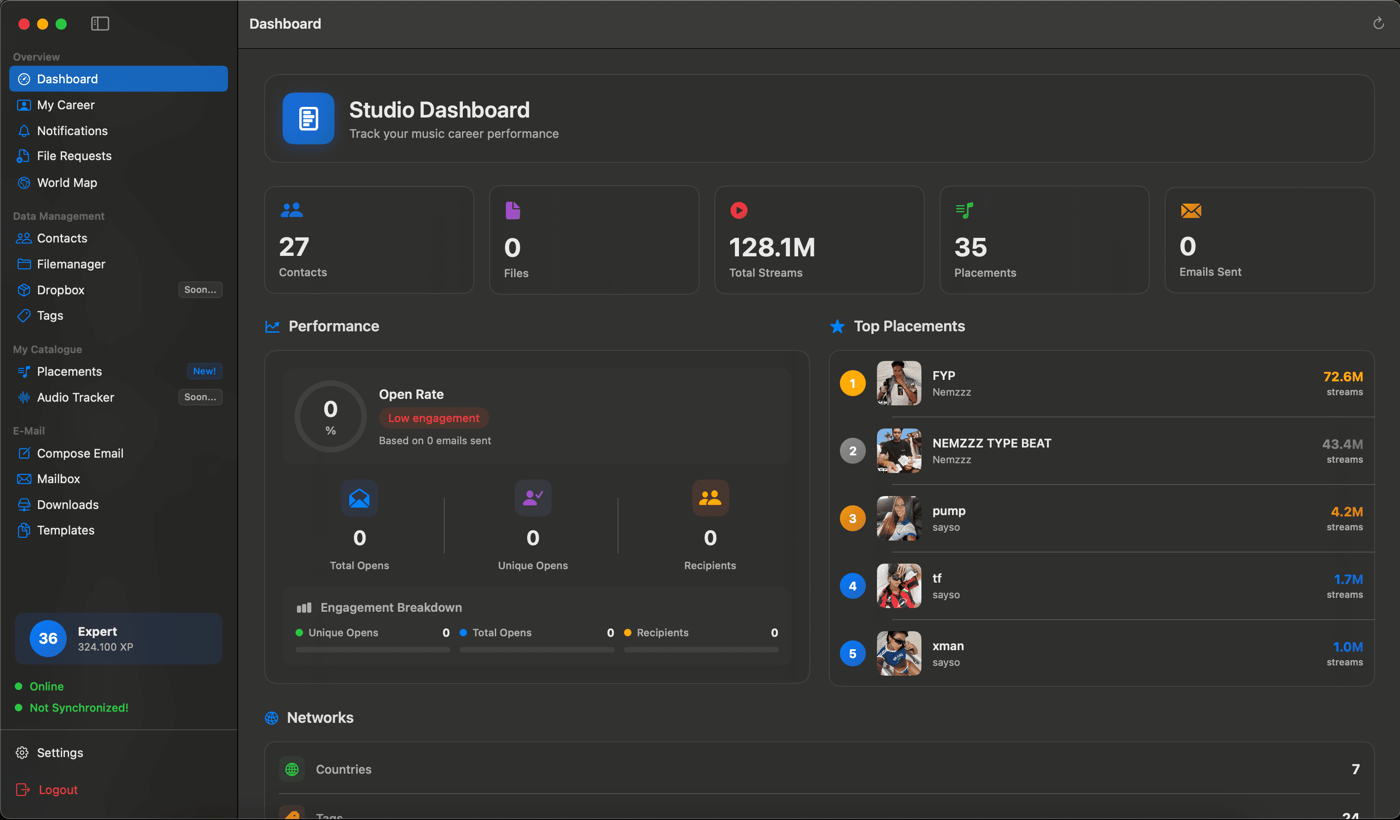Refresh the dashboard
This screenshot has width=1400, height=820.
(x=1378, y=23)
